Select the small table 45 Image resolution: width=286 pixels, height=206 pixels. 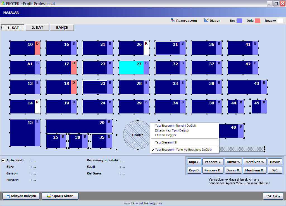[x=259, y=106]
